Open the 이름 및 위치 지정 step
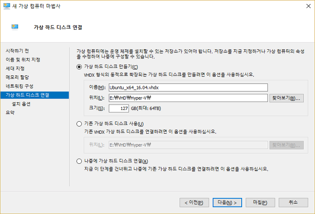The width and height of the screenshot is (315, 214). (23, 60)
